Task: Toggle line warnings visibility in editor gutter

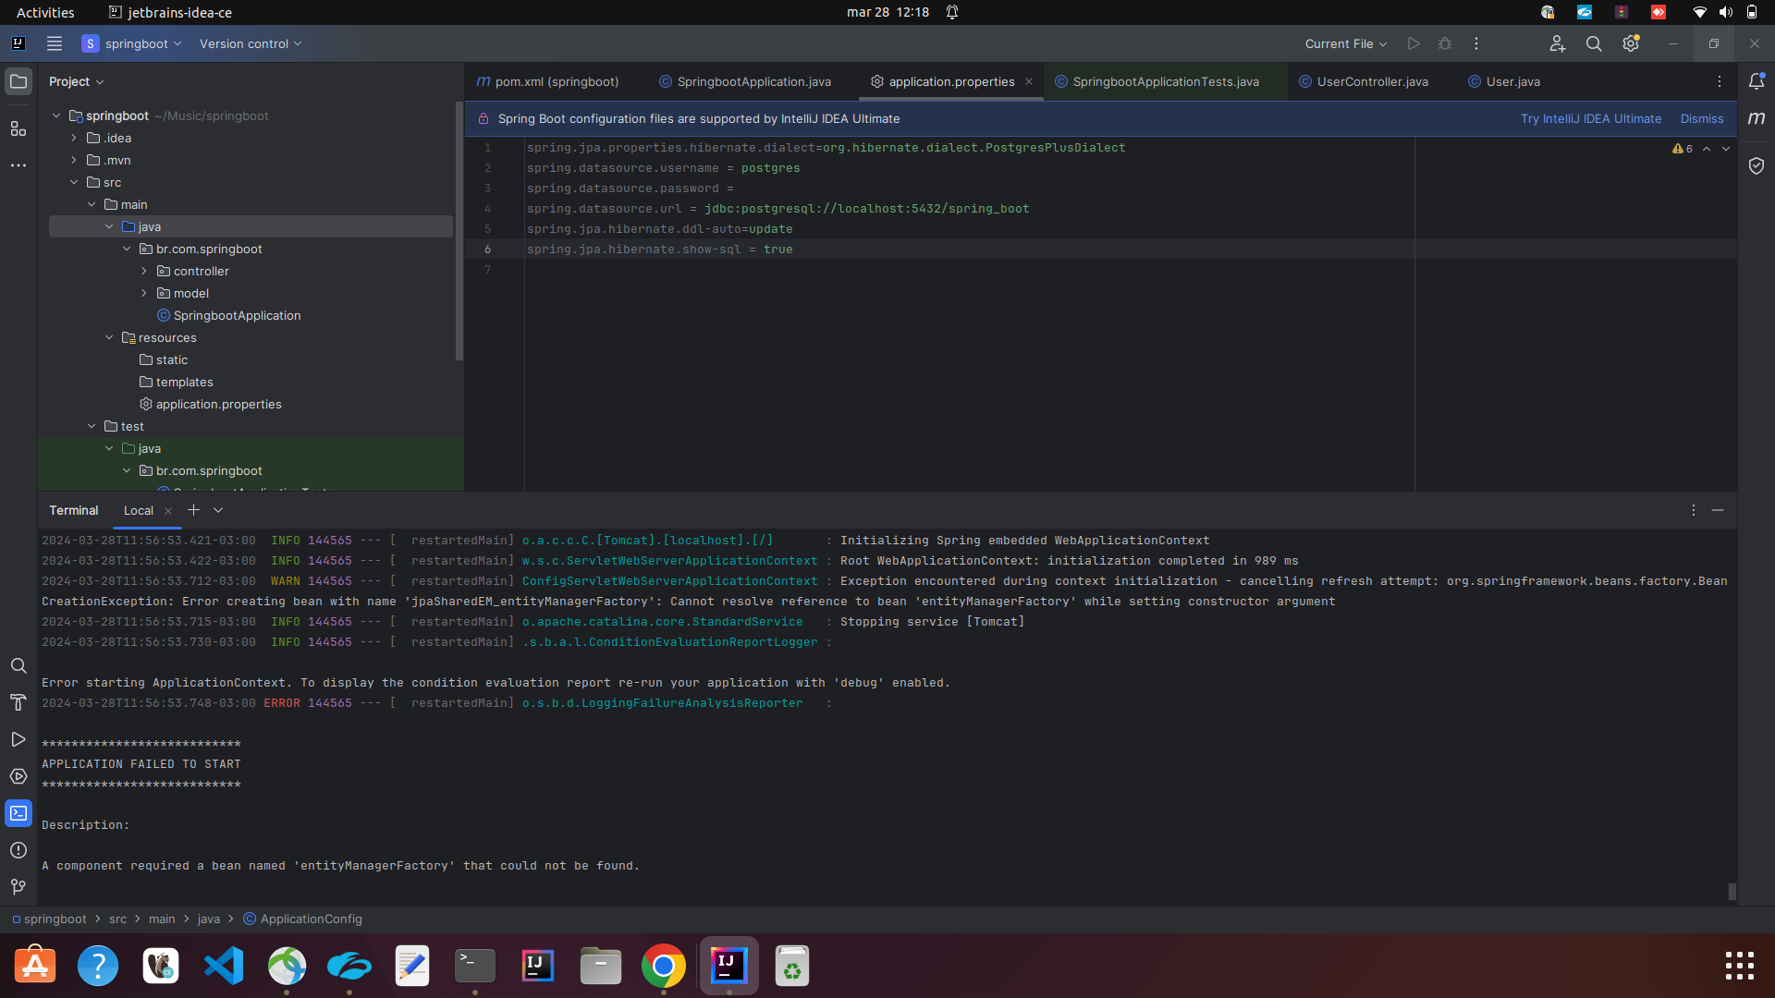Action: (1683, 148)
